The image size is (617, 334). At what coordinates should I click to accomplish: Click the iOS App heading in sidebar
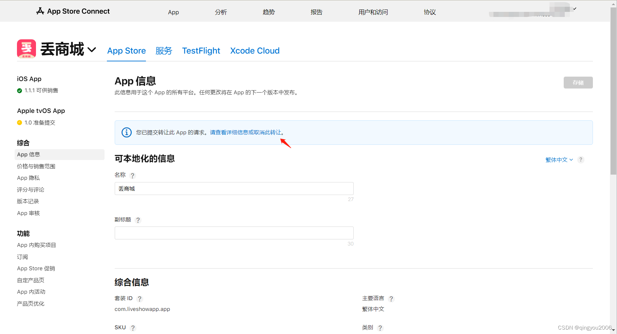(29, 79)
